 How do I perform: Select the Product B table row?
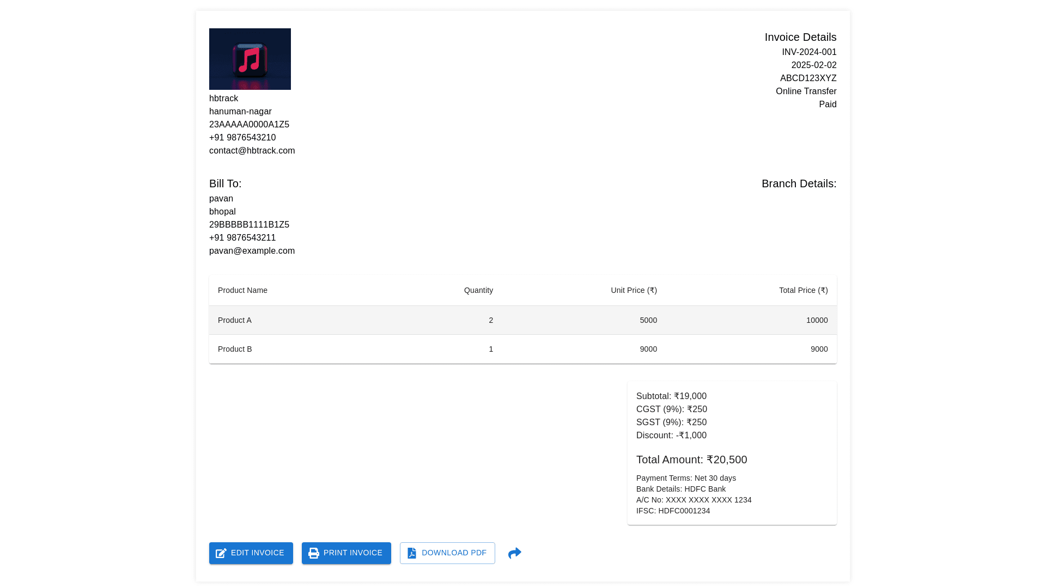(522, 349)
